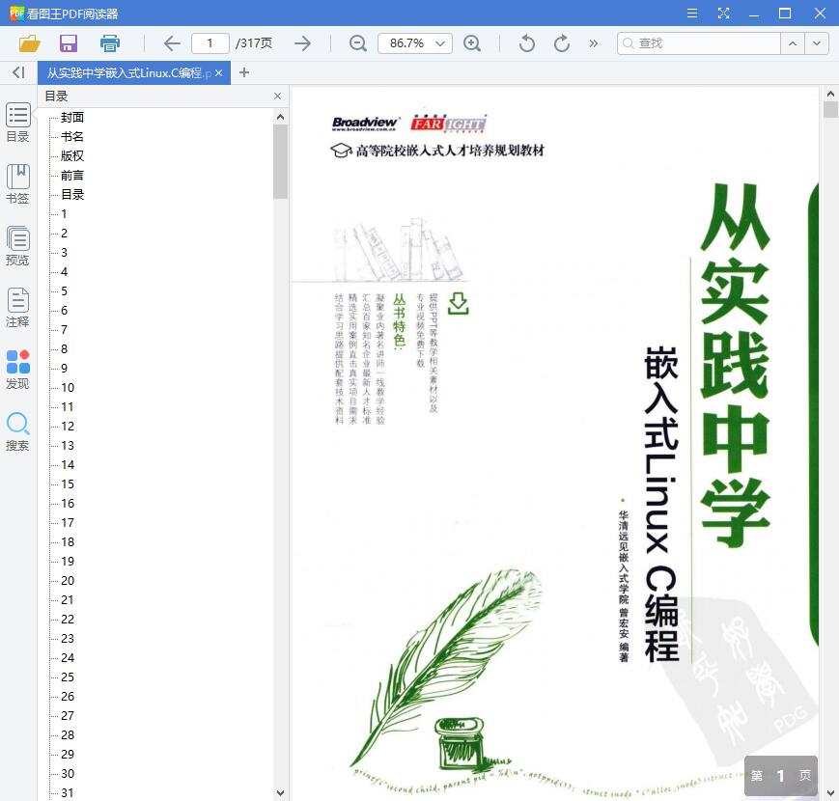Jump to outline entry 1
This screenshot has height=801, width=839.
[x=65, y=214]
